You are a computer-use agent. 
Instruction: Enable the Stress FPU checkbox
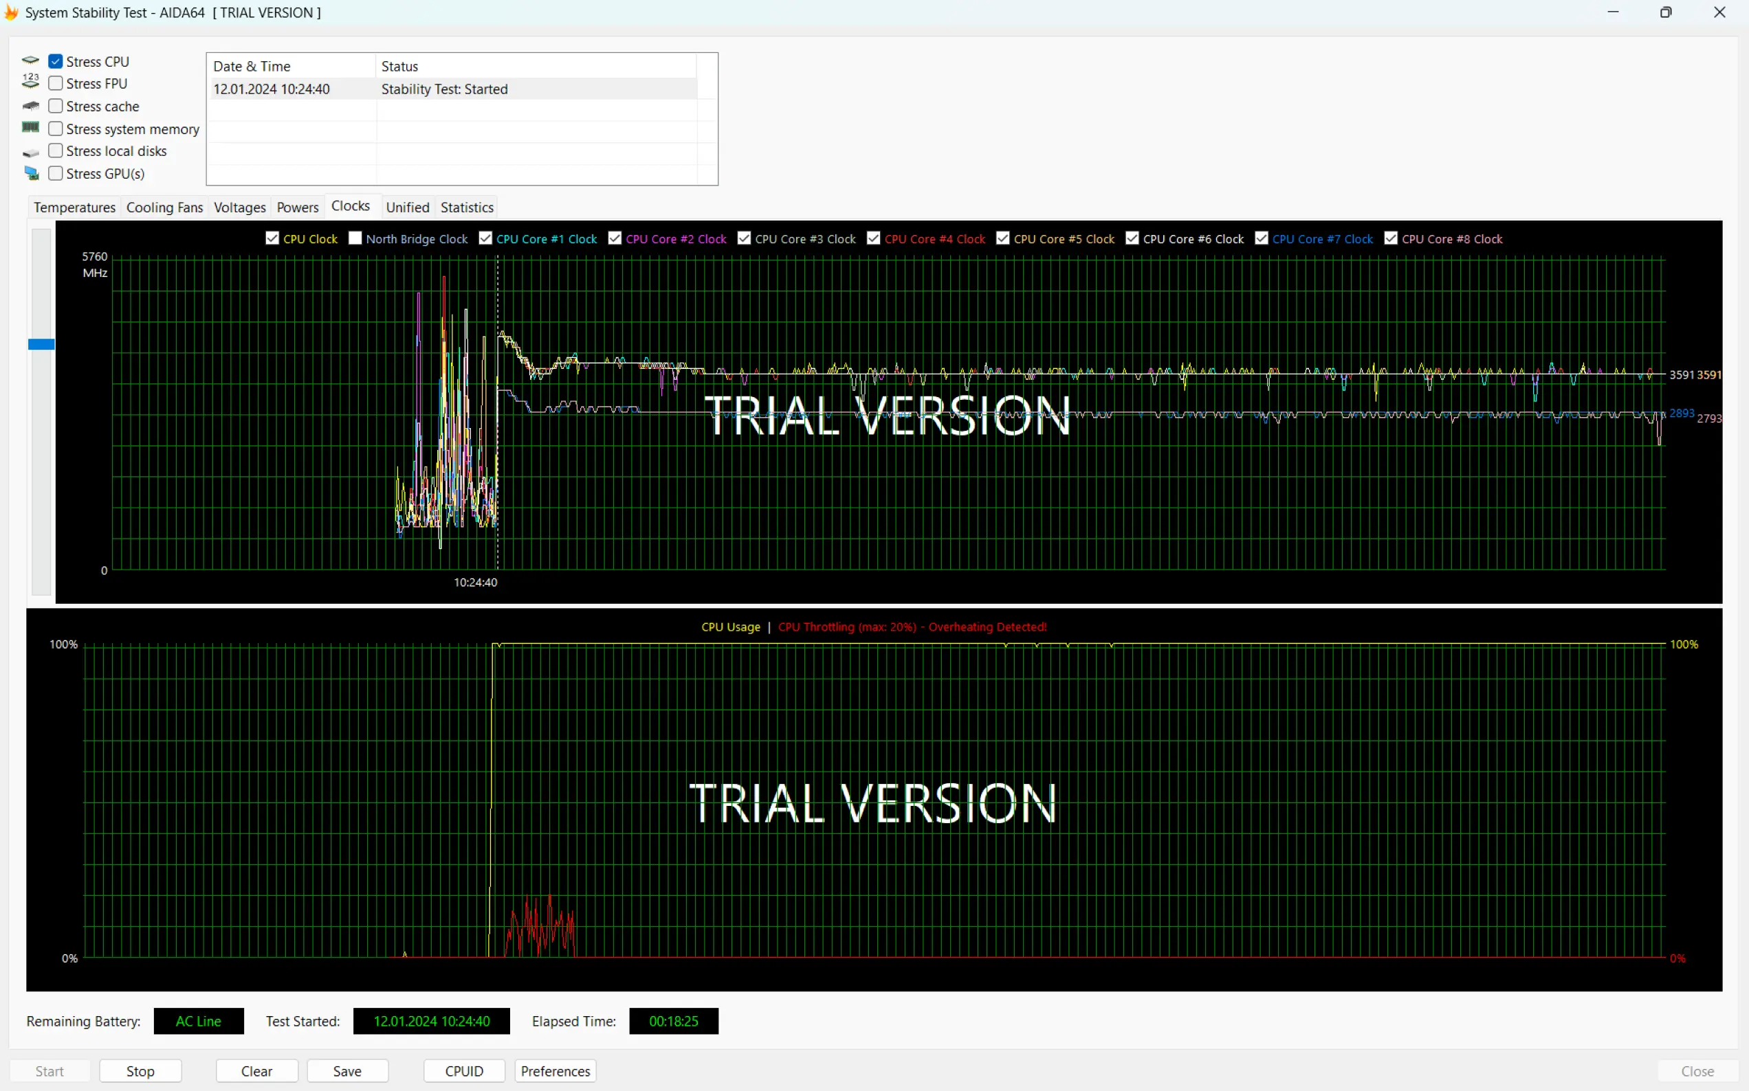point(56,84)
